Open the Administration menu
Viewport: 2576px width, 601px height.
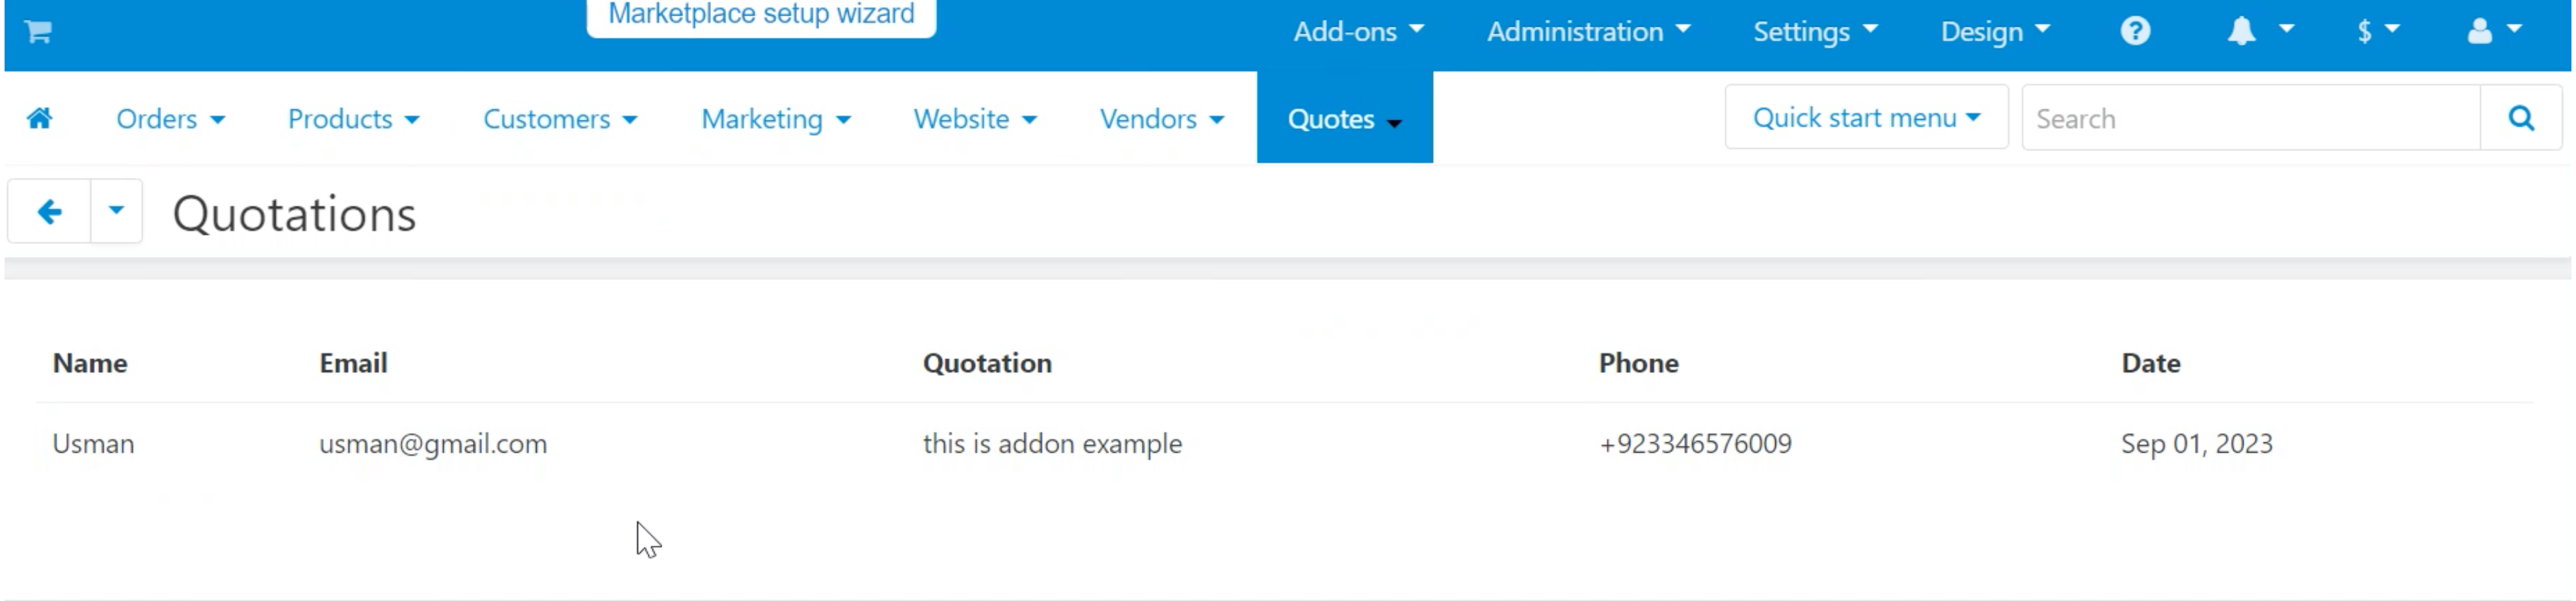pos(1588,31)
